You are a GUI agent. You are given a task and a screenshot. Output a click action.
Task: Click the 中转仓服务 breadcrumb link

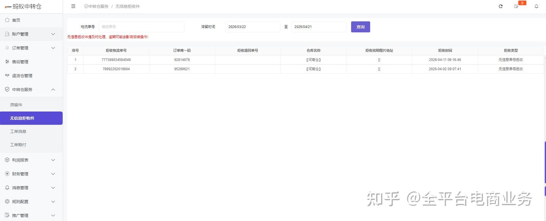[x=96, y=6]
